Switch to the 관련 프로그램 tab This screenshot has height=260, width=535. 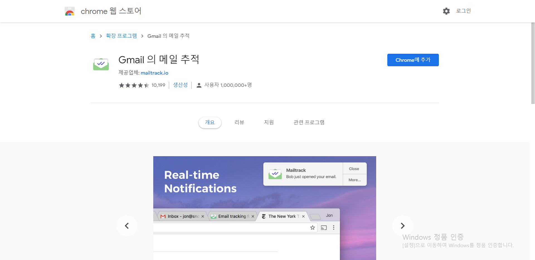tap(309, 122)
